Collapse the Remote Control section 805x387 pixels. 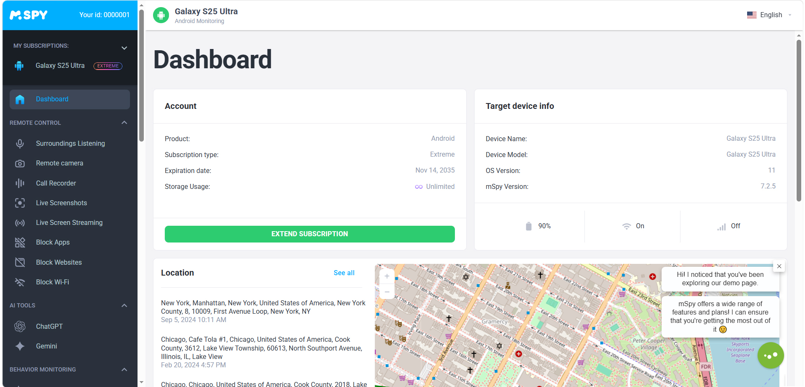[124, 123]
